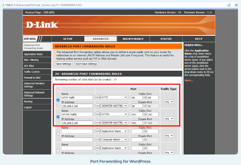
Task: Open third rule Application Name dropdown
Action: [114, 131]
